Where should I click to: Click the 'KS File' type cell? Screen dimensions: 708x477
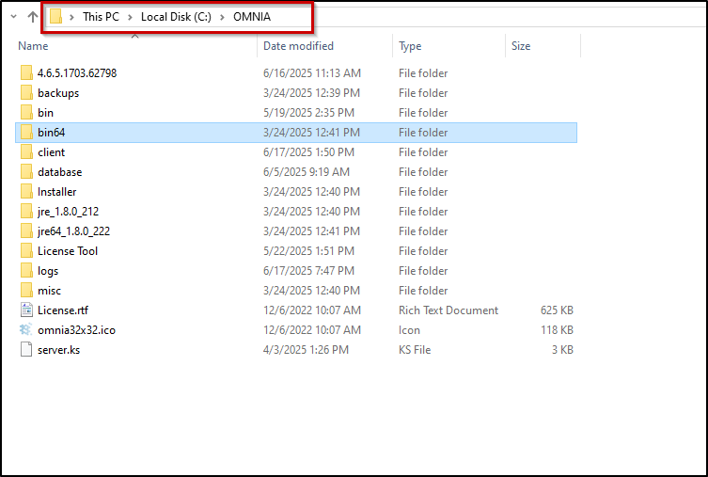[415, 350]
